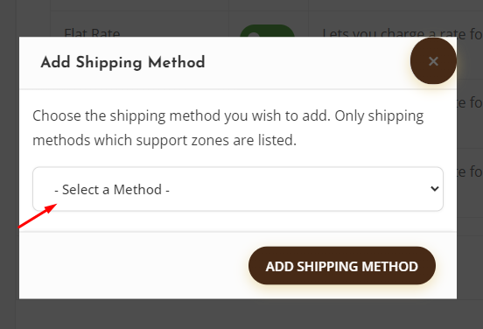
Task: Open the Select a Method dropdown
Action: coord(238,189)
